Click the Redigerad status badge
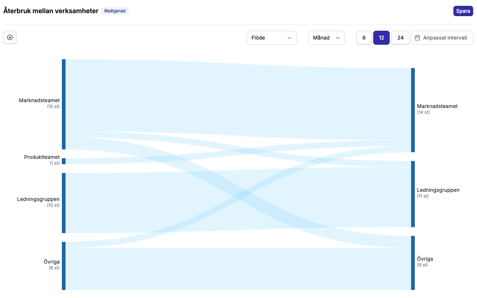The width and height of the screenshot is (477, 298). [x=115, y=11]
